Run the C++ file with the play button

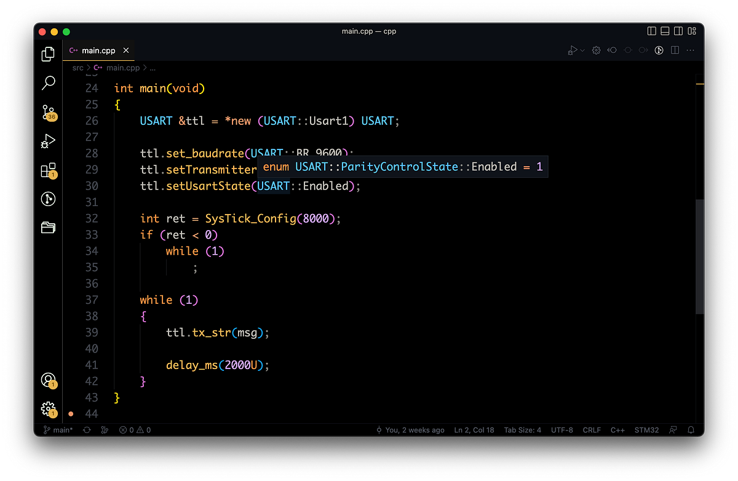pos(572,50)
